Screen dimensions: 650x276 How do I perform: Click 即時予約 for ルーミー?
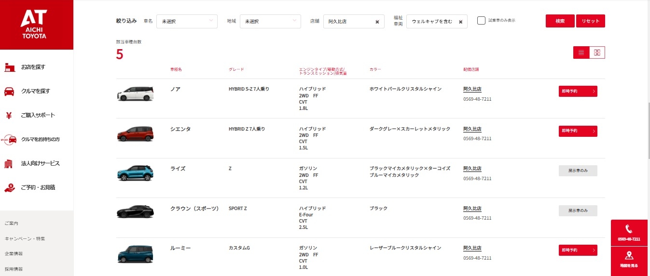(x=578, y=250)
